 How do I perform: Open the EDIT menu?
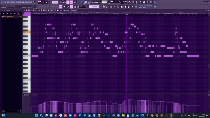point(5,2)
